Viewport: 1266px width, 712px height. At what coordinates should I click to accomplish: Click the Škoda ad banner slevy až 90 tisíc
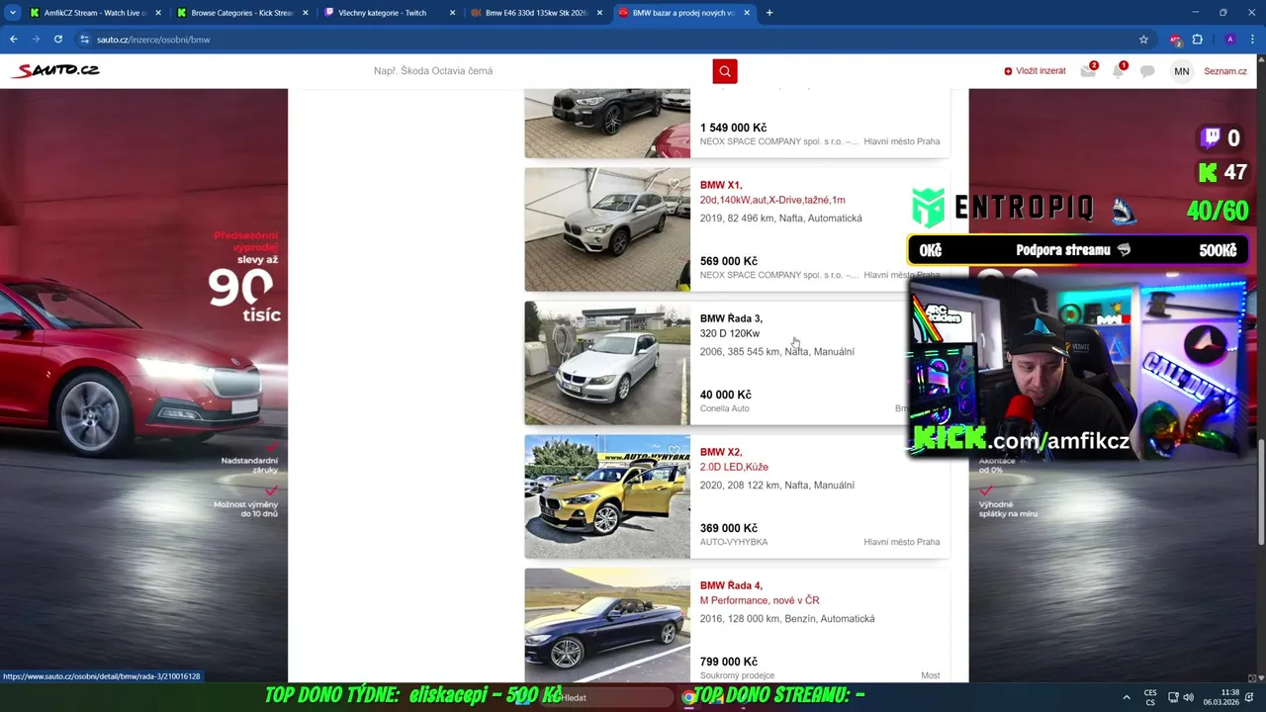[143, 386]
